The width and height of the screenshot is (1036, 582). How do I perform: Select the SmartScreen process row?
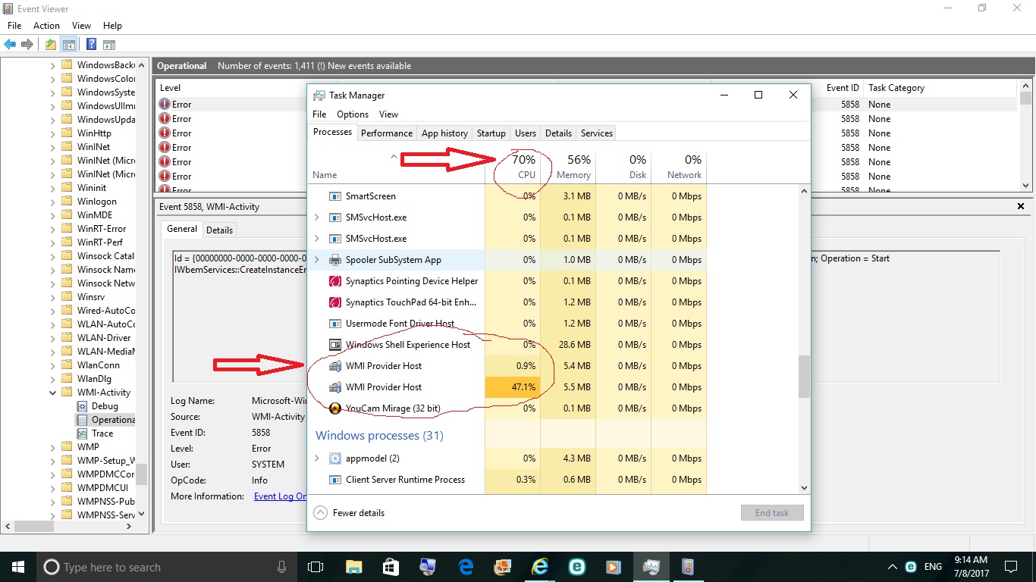[x=508, y=196]
